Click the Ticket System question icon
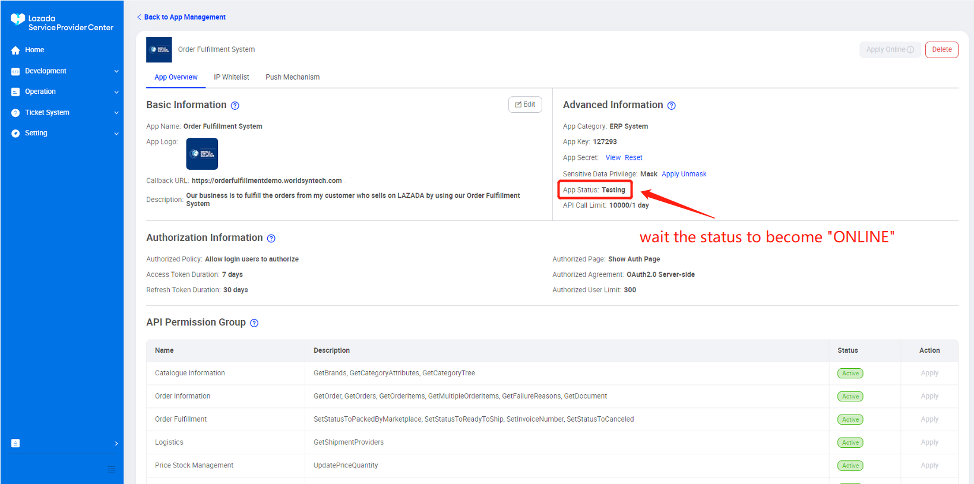This screenshot has height=484, width=974. 15,113
